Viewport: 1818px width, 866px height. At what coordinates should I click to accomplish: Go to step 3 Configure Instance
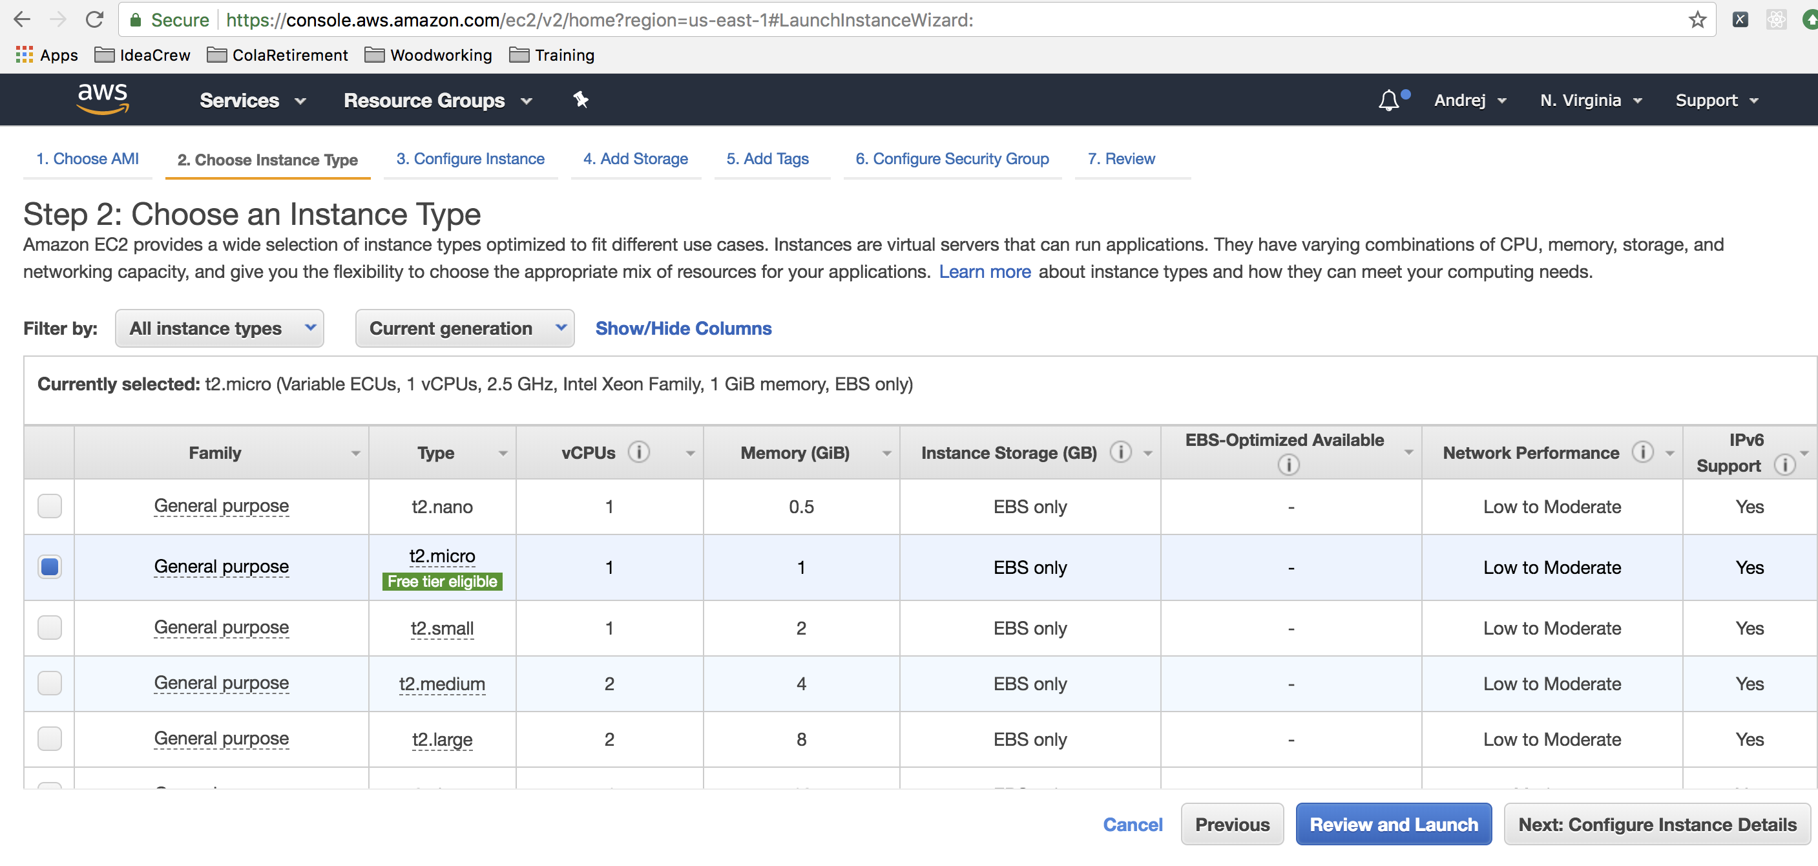point(470,159)
